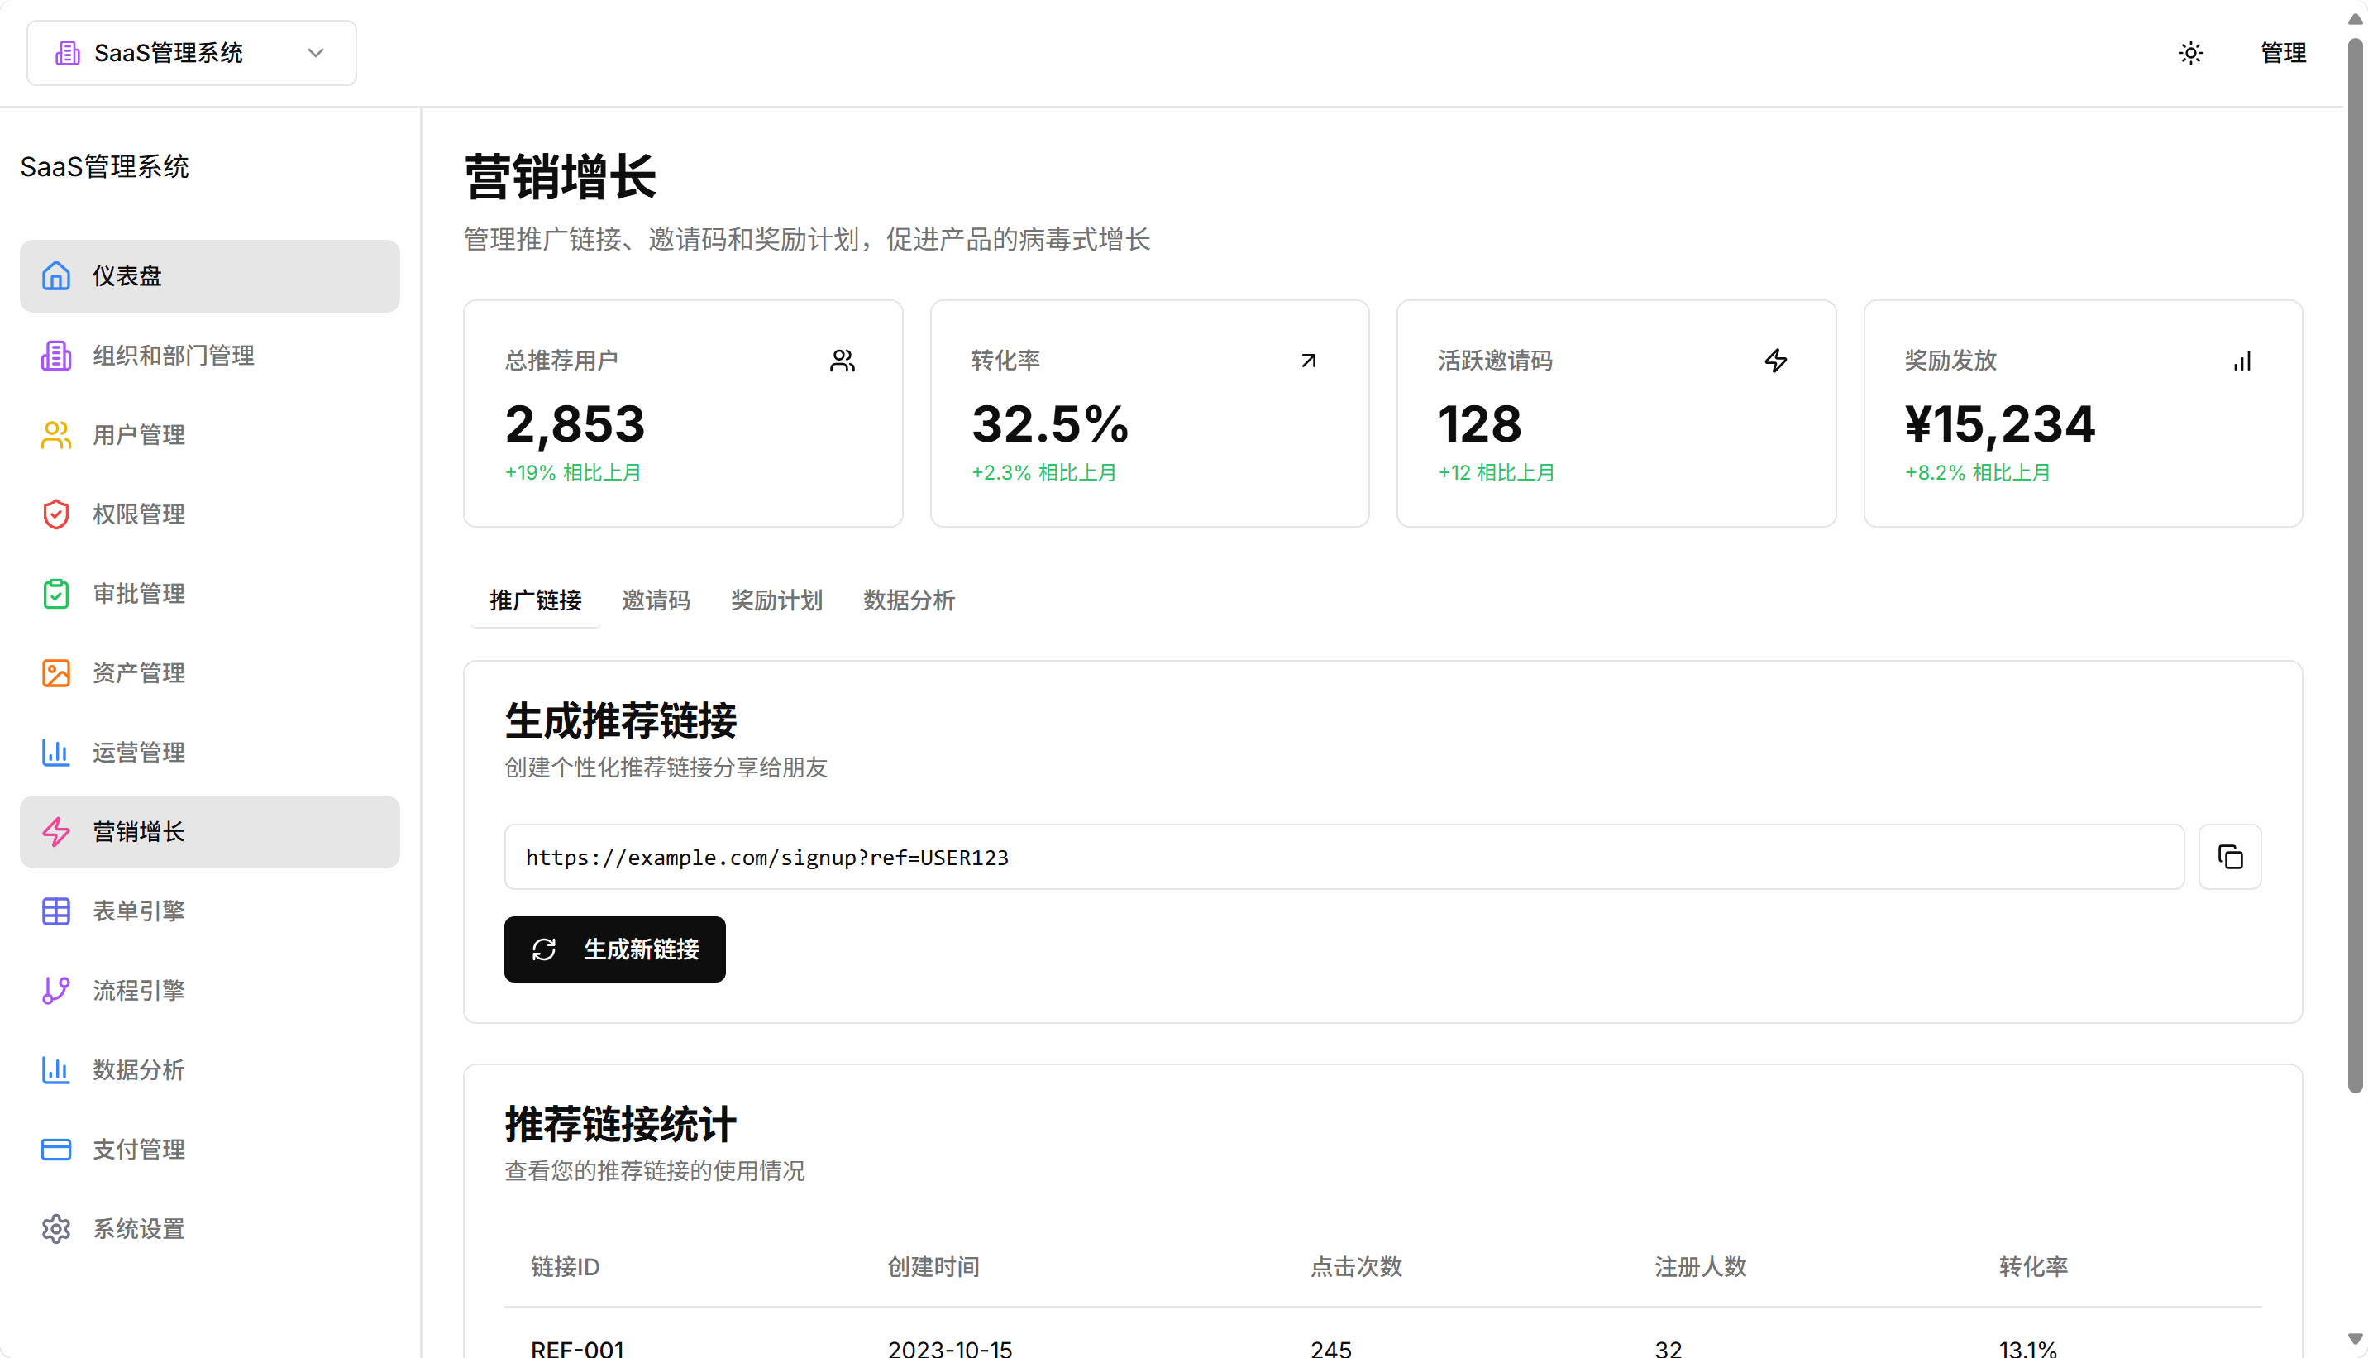The height and width of the screenshot is (1358, 2368).
Task: Click the +8.2% 相比上月 text
Action: click(x=1976, y=472)
